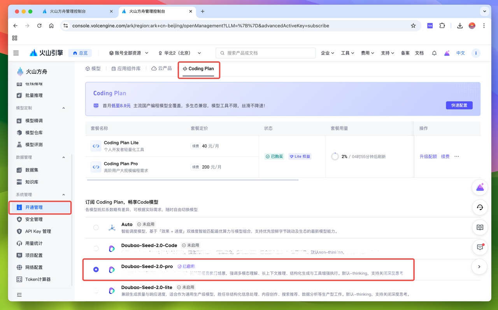
Task: Click the 搜索产品或文档 search field
Action: [266, 53]
